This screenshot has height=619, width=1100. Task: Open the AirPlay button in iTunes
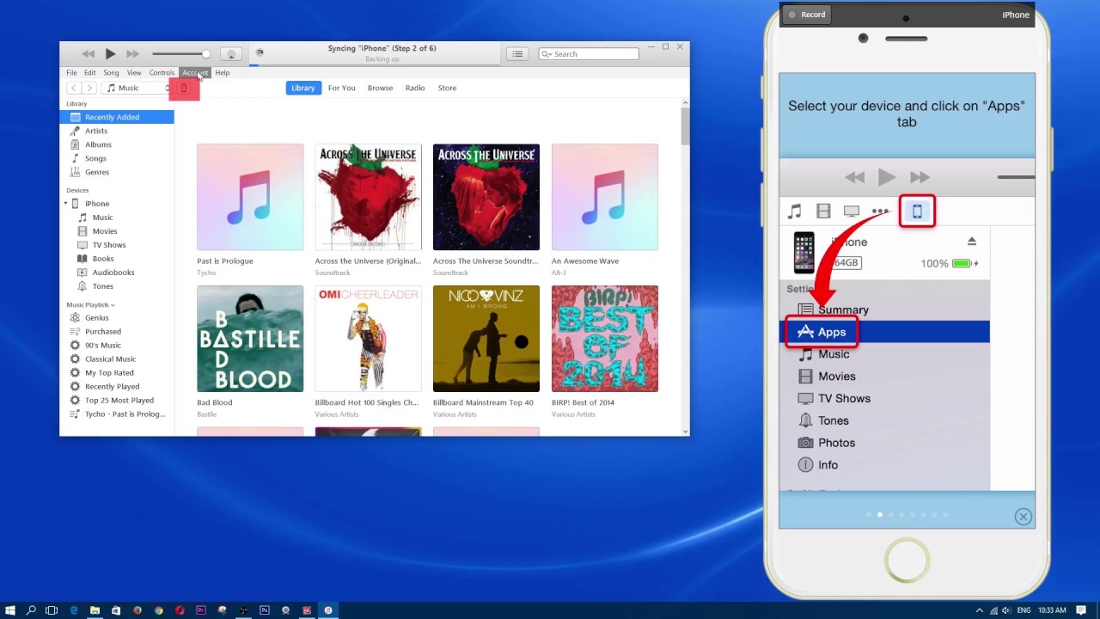[230, 54]
